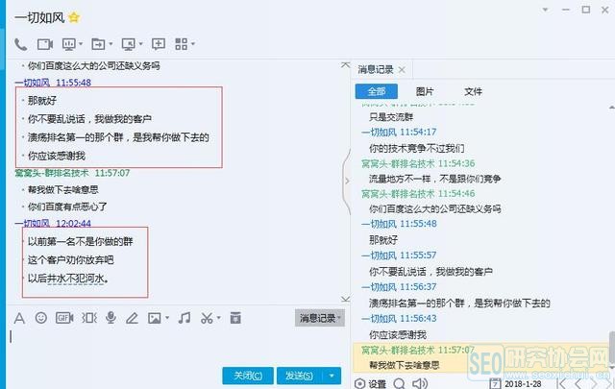Screen dimensions: 615x389
Task: Click history entry 一切如风 11:56:43
Action: coord(399,319)
